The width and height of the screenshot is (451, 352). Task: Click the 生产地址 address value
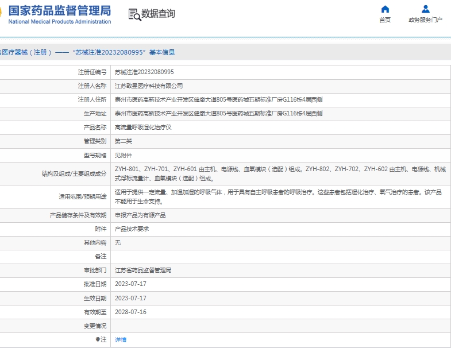(218, 114)
